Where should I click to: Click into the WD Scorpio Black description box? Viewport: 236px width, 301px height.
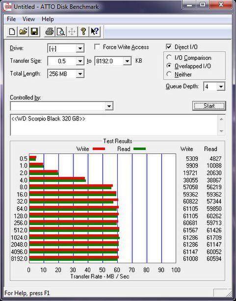click(x=114, y=125)
